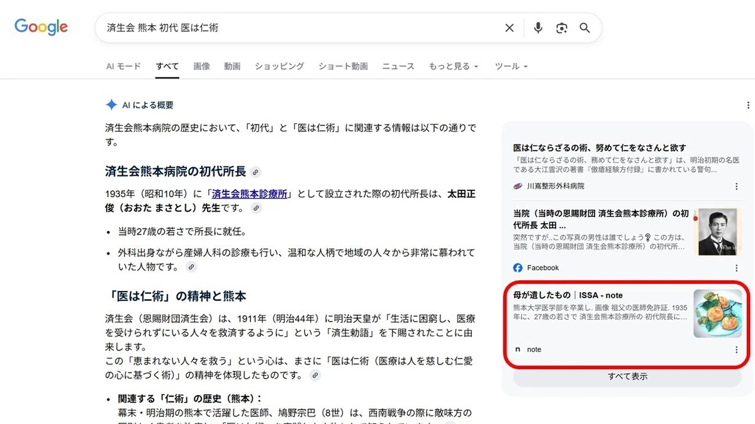This screenshot has height=424, width=755.
Task: Click the portrait photo thumbnail
Action: (718, 232)
